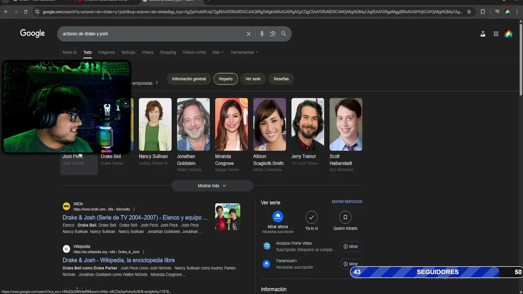Switch to the Shopping tab
The image size is (523, 294).
tap(168, 52)
